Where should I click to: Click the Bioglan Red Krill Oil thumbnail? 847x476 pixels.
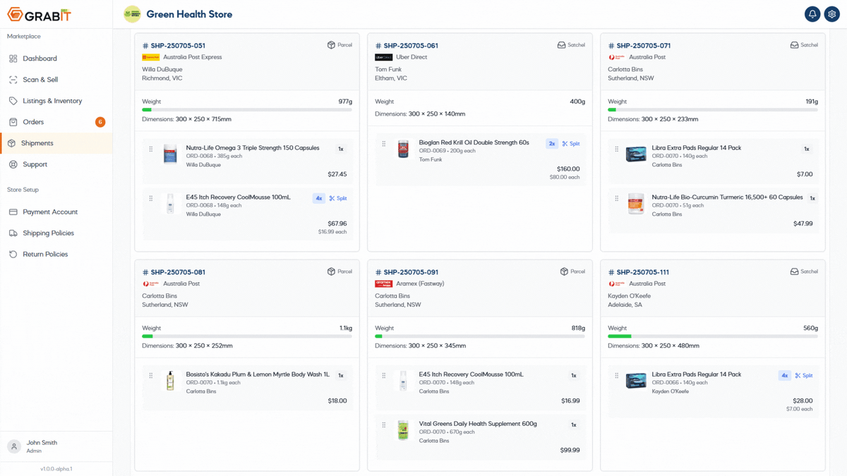pos(403,149)
